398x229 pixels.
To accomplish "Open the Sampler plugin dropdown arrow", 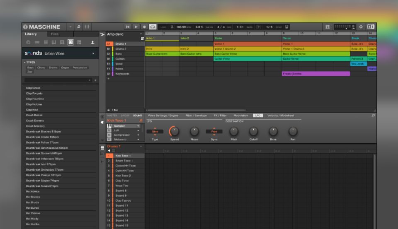I will coord(138,126).
